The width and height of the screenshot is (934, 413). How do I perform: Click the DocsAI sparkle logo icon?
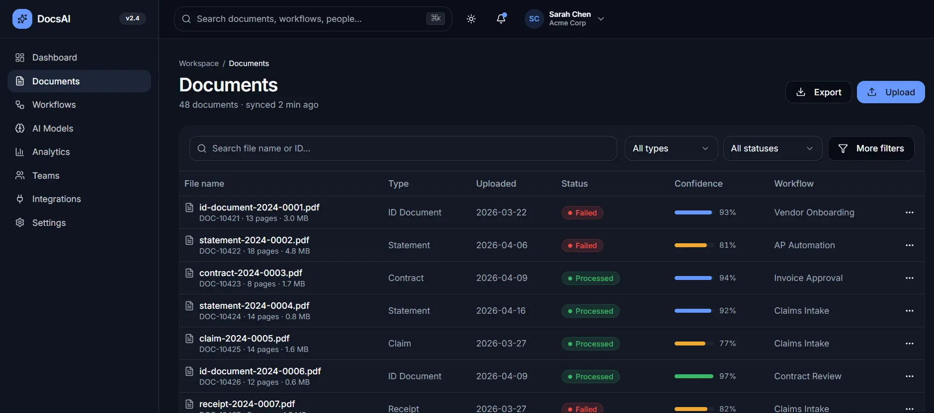pos(22,19)
